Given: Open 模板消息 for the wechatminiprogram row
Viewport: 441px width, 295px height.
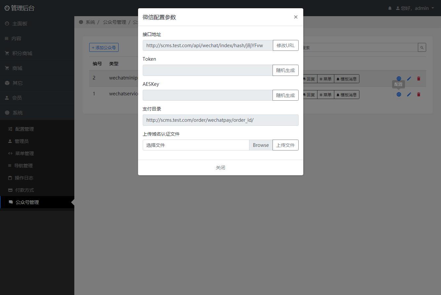Looking at the screenshot, I should click(347, 79).
